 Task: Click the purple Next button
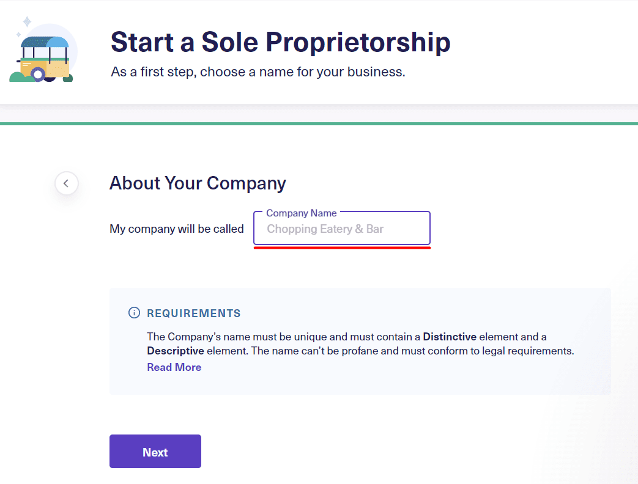(x=155, y=452)
